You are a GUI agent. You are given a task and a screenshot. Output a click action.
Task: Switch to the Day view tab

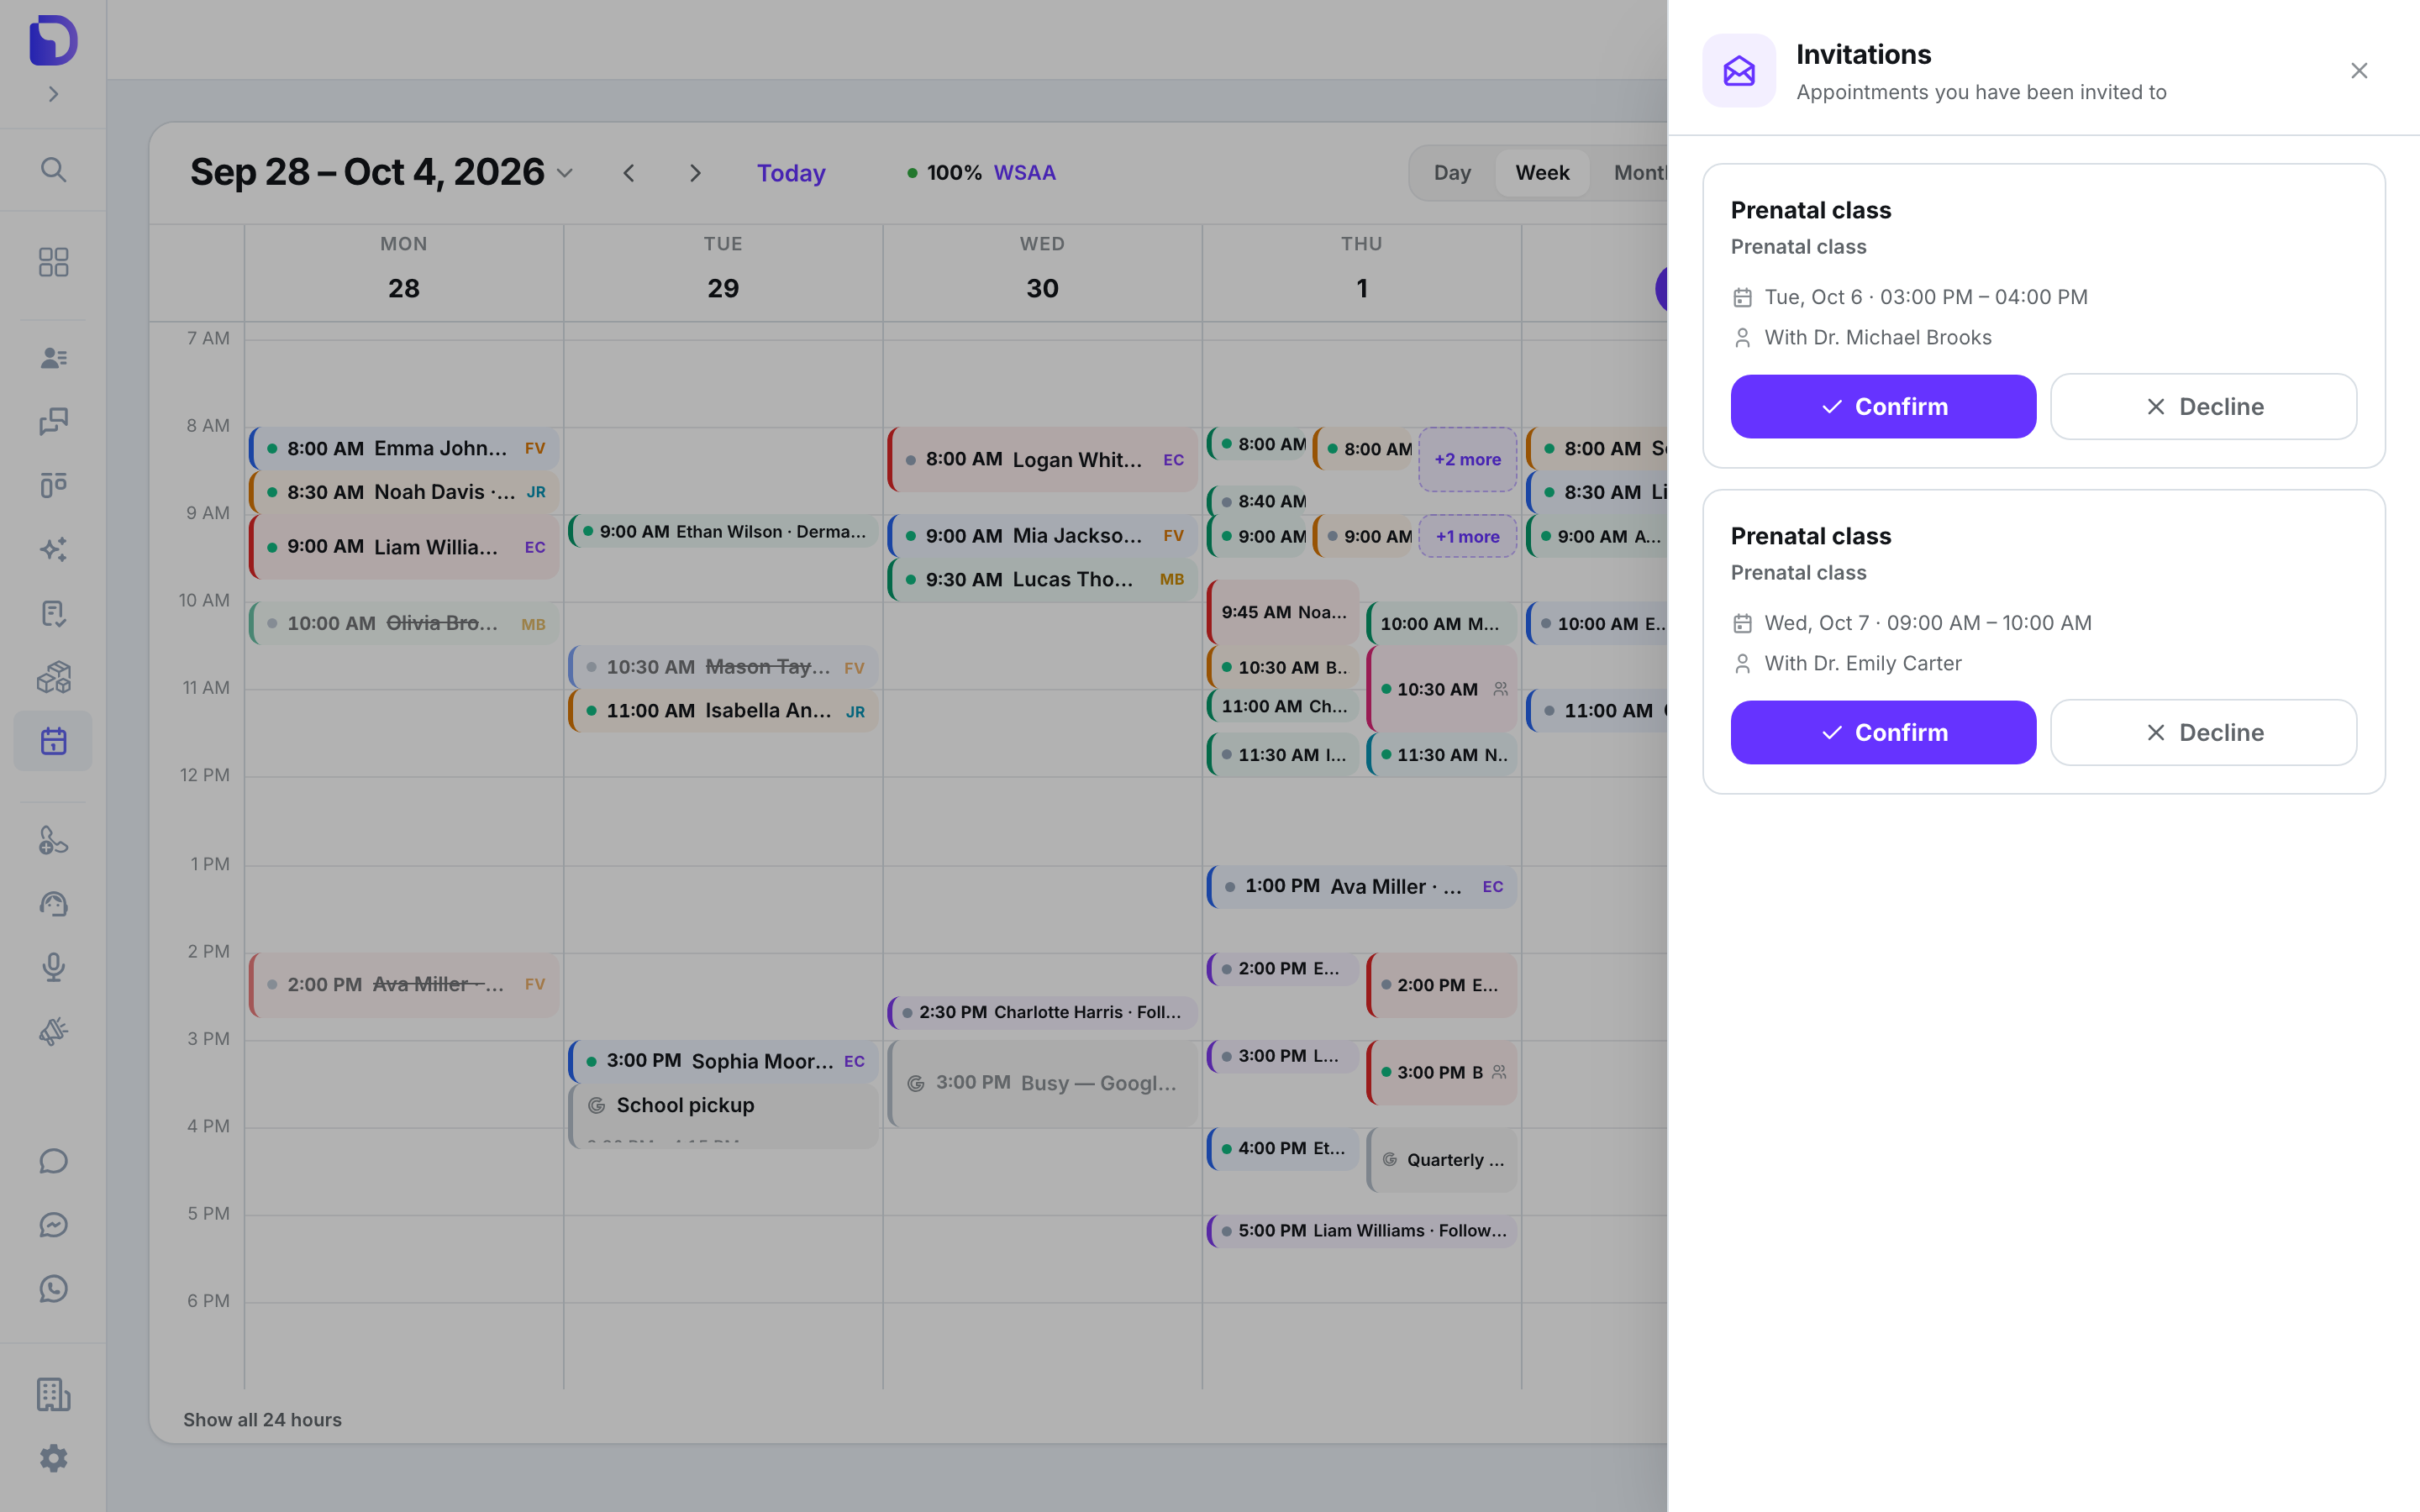(x=1452, y=173)
